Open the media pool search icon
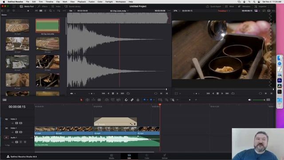This screenshot has width=284, height=160. click(51, 11)
